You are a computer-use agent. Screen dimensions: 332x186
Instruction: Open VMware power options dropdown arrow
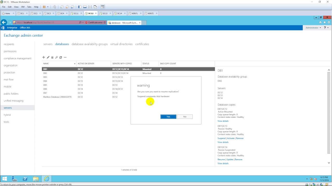[48, 7]
